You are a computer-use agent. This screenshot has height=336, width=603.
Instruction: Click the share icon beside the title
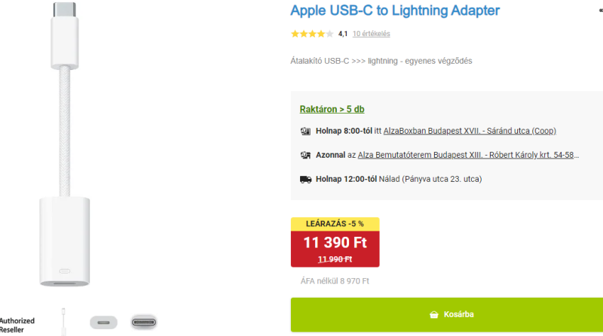[601, 11]
